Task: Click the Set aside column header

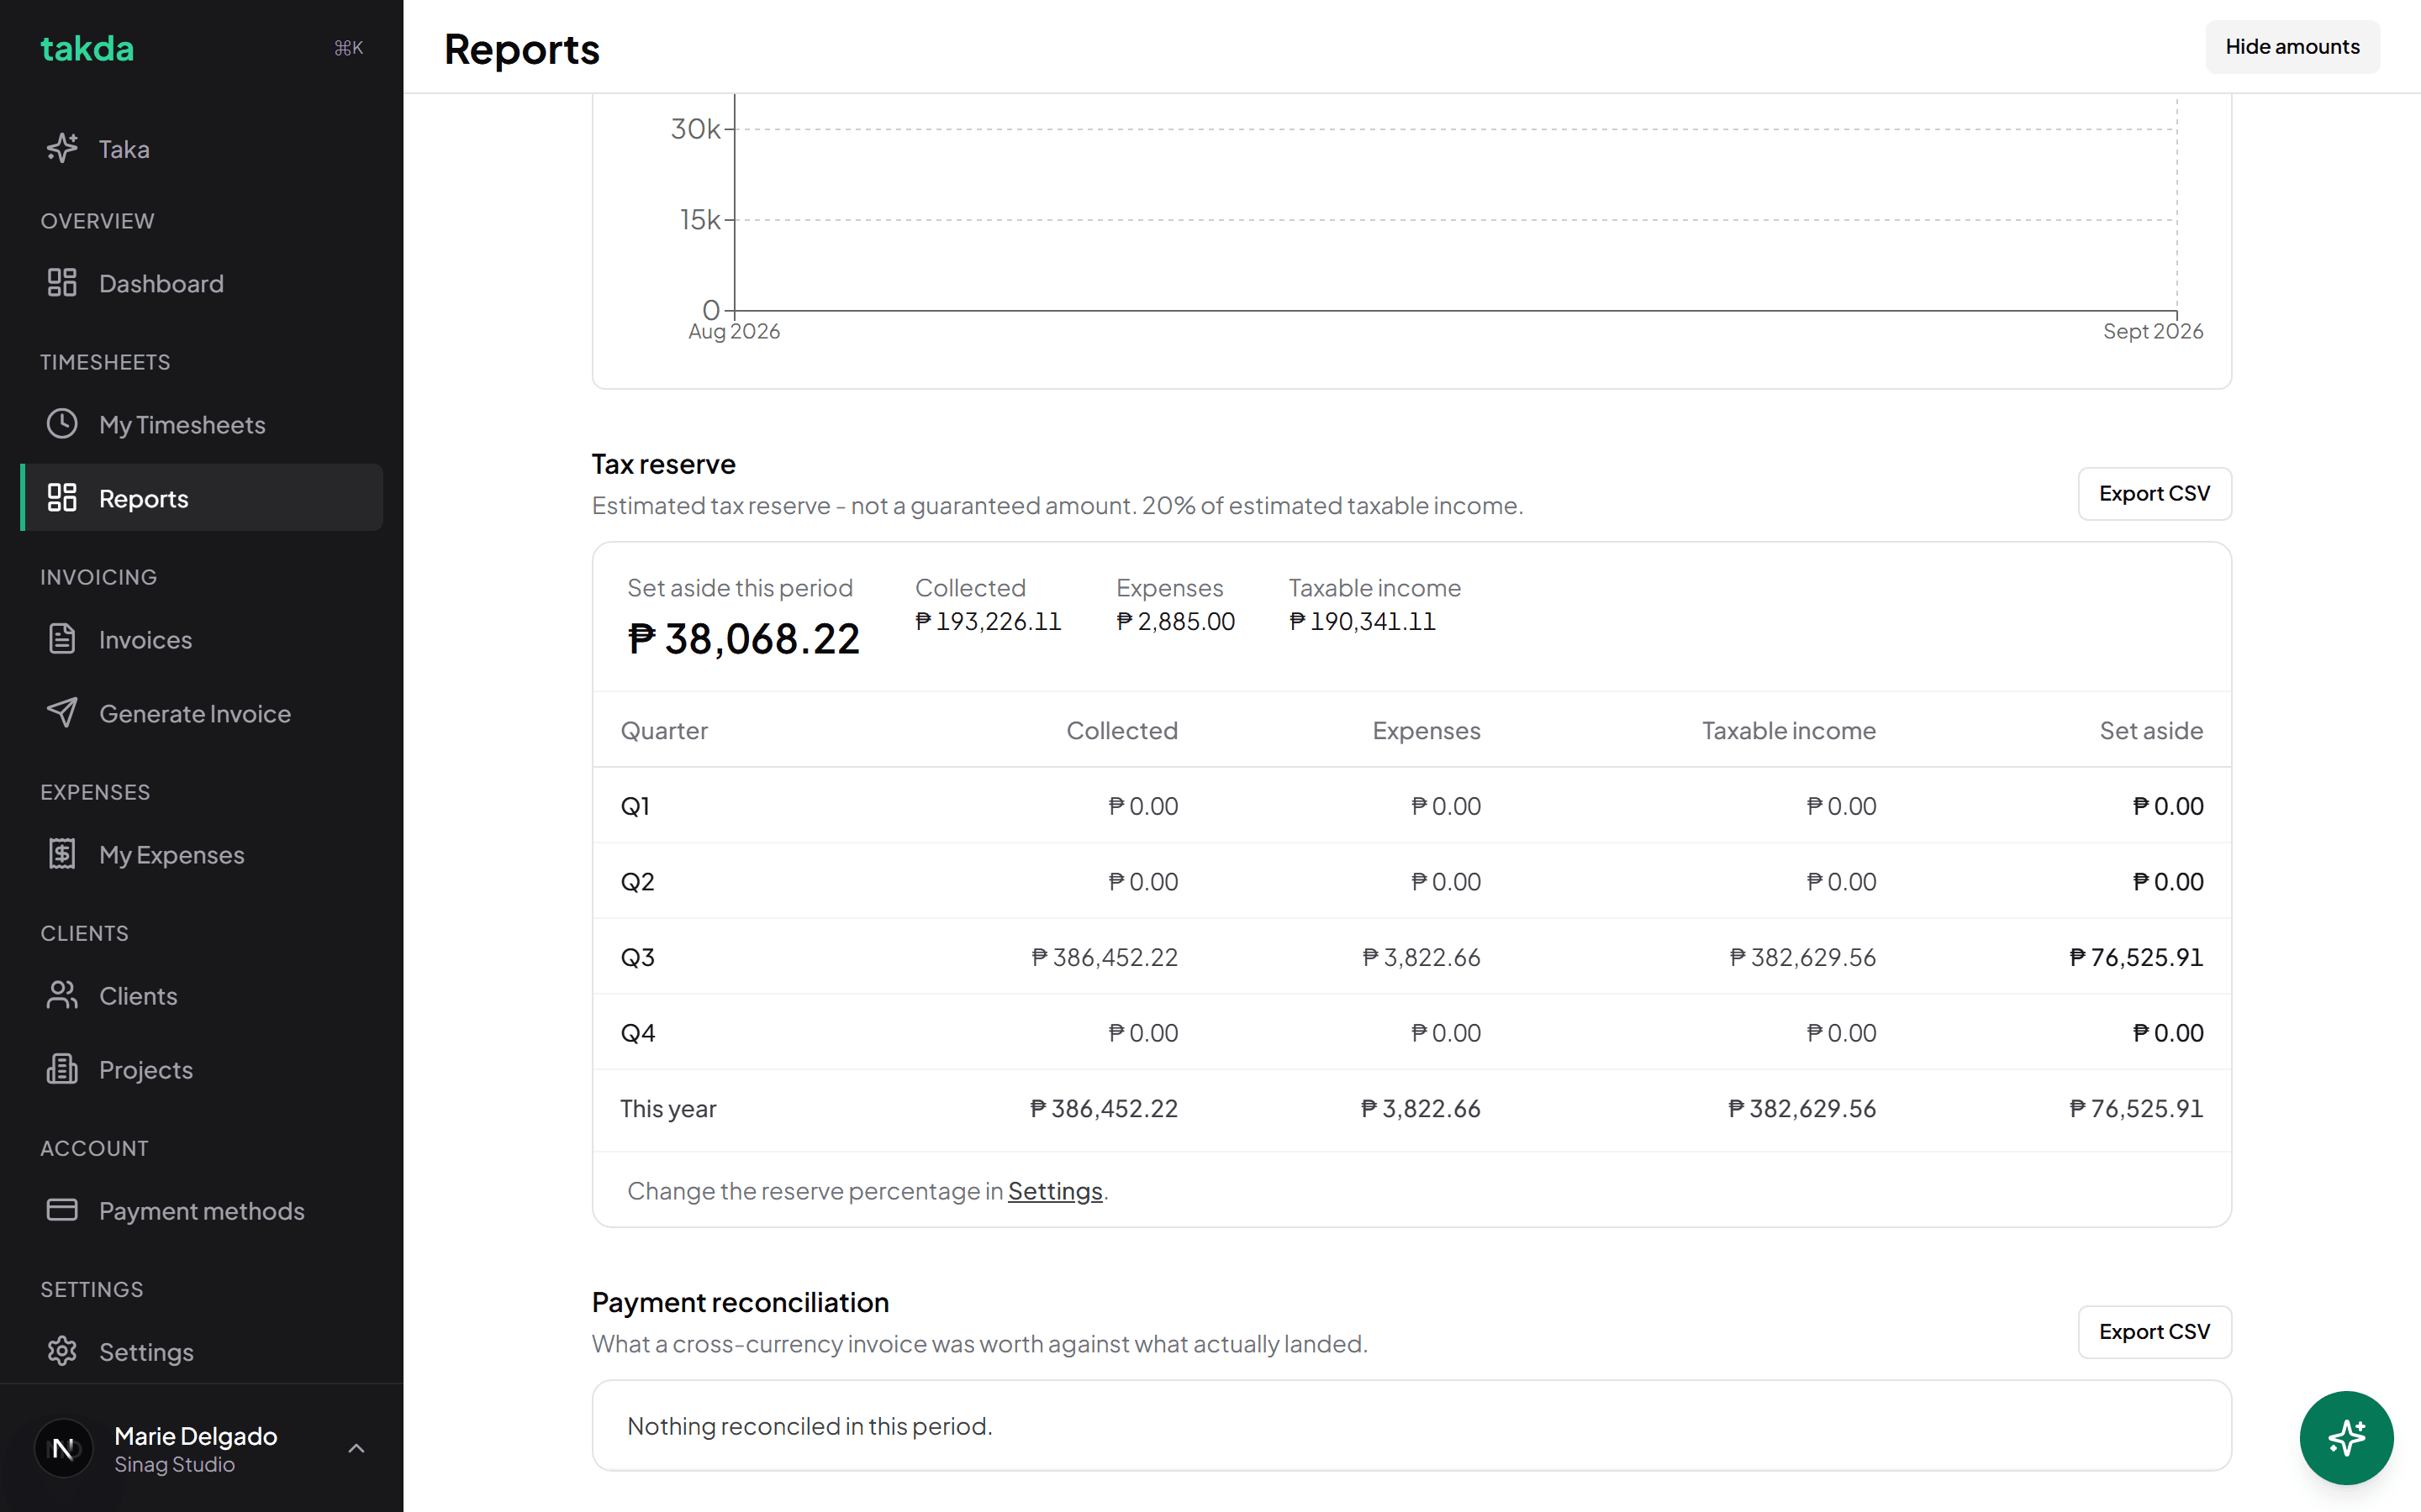Action: point(2151,731)
